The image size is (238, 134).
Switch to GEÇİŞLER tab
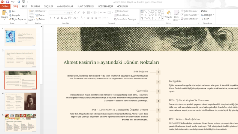pyautogui.click(x=48, y=6)
